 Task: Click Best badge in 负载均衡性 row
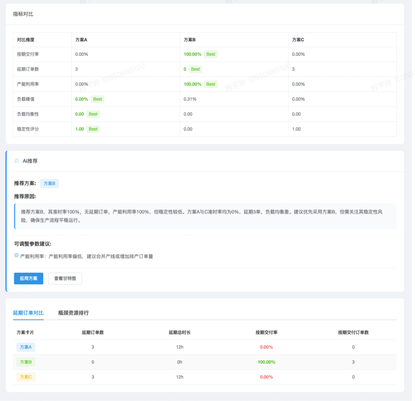(93, 114)
